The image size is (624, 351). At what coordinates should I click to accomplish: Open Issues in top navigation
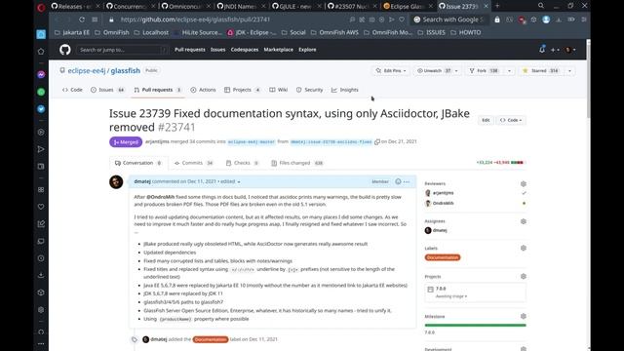(x=217, y=50)
